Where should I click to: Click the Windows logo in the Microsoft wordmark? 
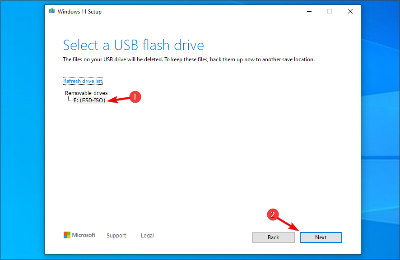tap(67, 235)
